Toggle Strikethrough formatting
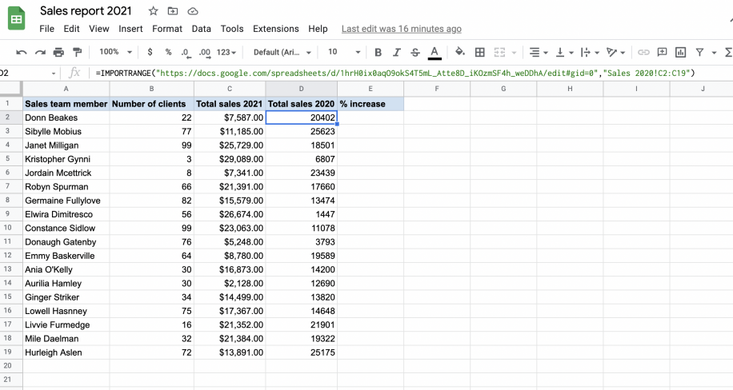733x390 pixels. coord(415,52)
